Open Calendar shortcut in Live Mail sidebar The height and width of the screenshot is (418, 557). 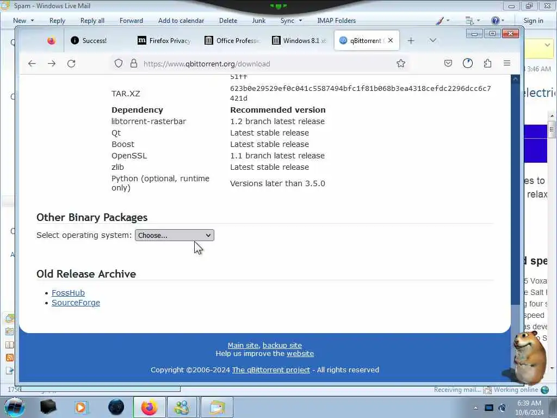10,331
